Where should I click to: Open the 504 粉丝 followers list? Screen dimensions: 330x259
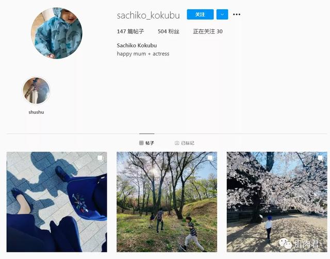[x=169, y=31]
